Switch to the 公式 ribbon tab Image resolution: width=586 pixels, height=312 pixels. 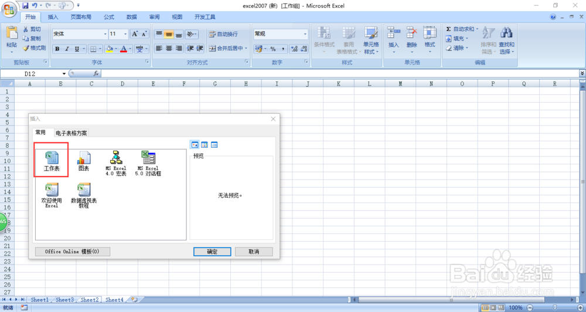109,17
